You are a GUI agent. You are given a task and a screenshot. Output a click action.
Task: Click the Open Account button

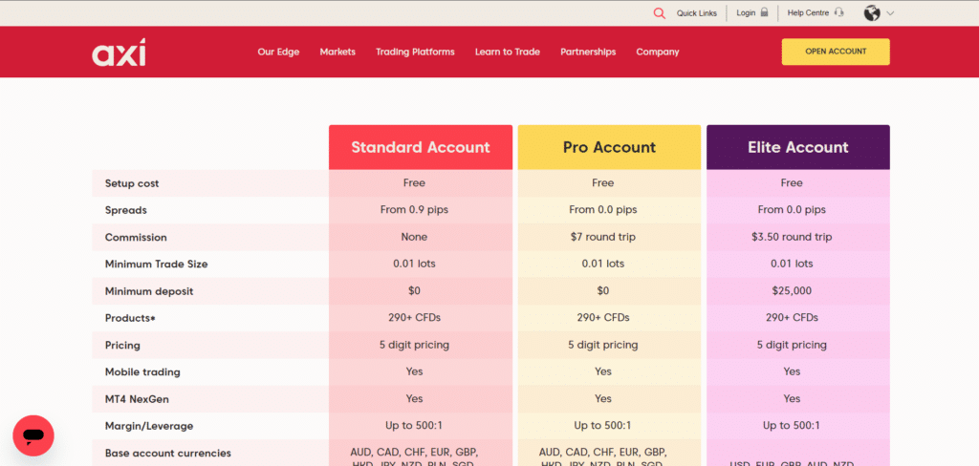pos(836,52)
